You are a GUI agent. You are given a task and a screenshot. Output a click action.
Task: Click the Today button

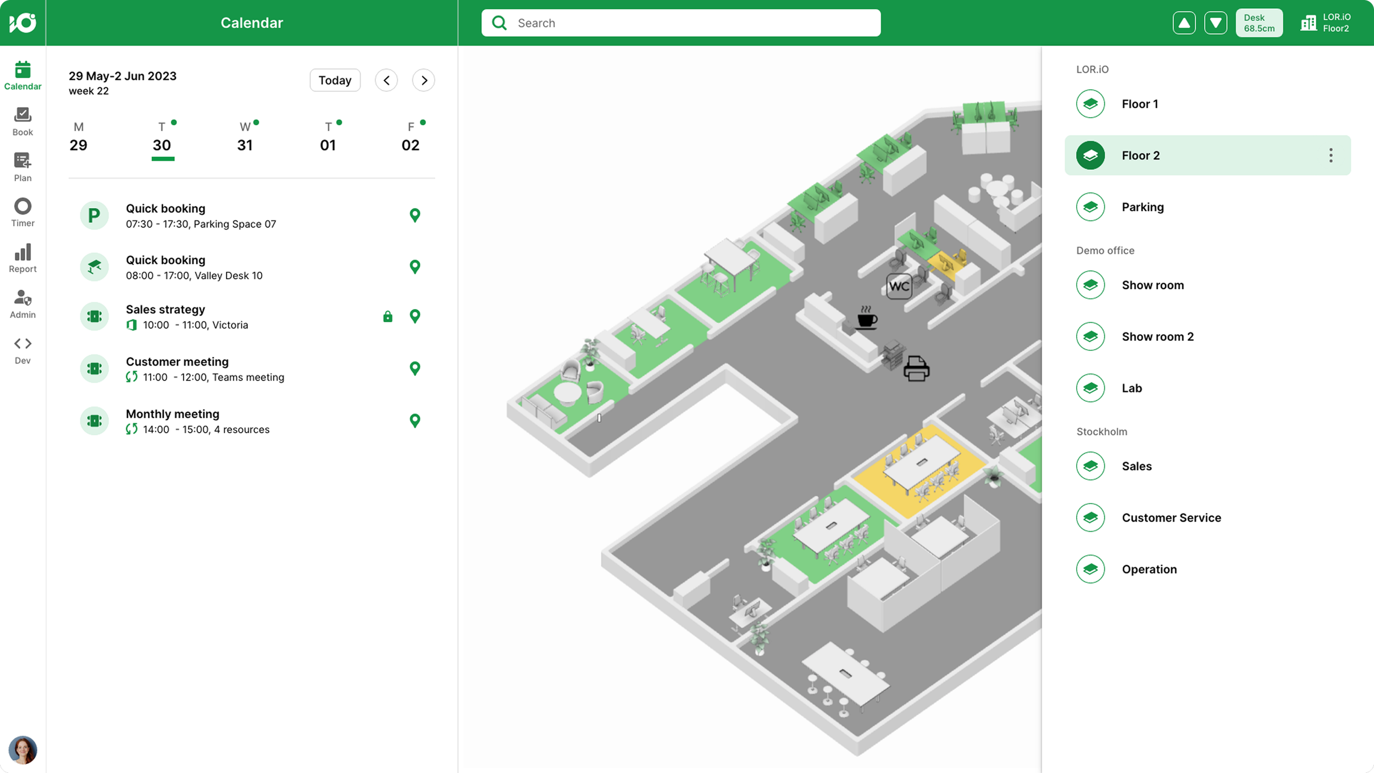[x=335, y=80]
